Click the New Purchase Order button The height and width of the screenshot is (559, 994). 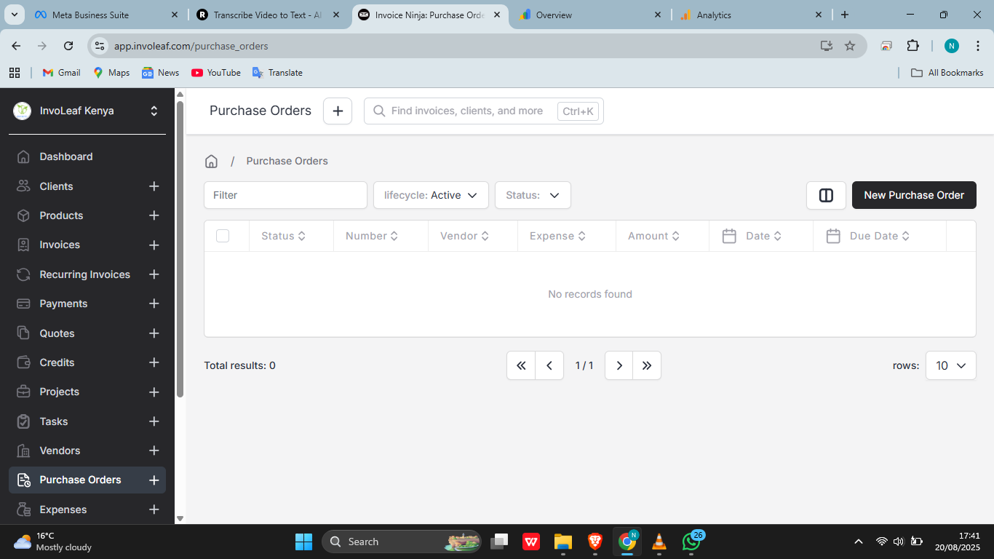[x=914, y=195]
